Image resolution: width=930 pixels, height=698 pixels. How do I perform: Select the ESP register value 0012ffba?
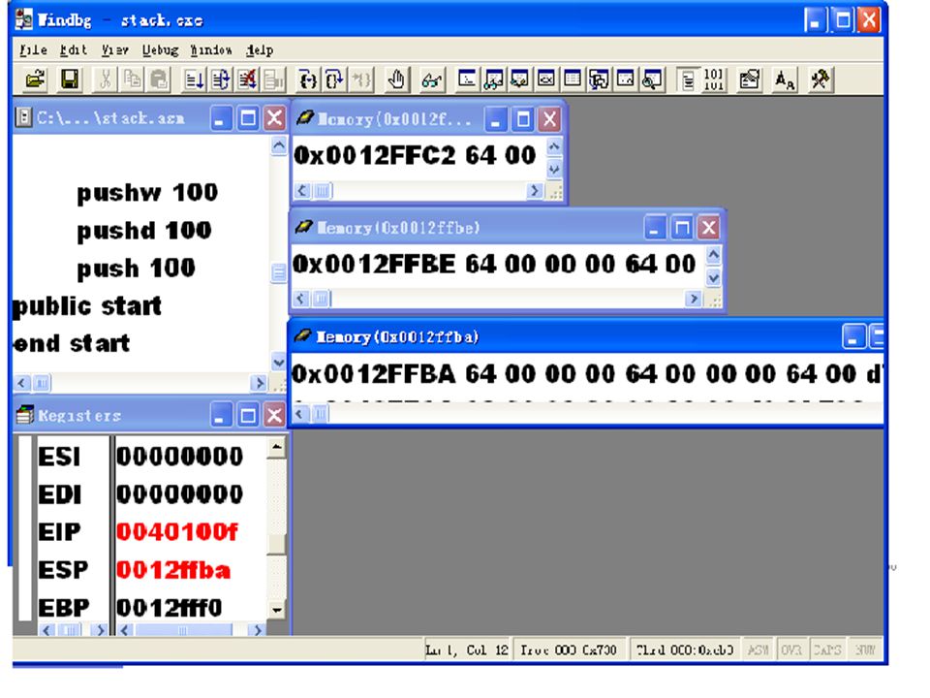[173, 570]
